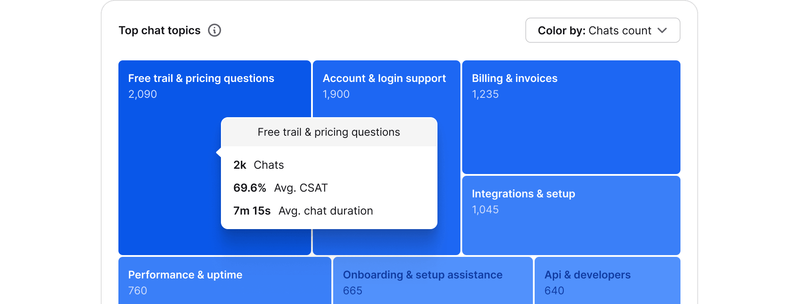
Task: Click the tooltip header Free trail & pricing questions
Action: tap(329, 132)
